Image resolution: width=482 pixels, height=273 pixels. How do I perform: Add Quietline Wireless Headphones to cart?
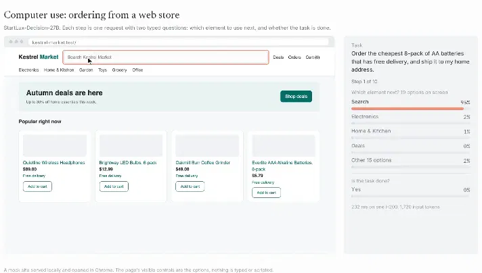[37, 187]
